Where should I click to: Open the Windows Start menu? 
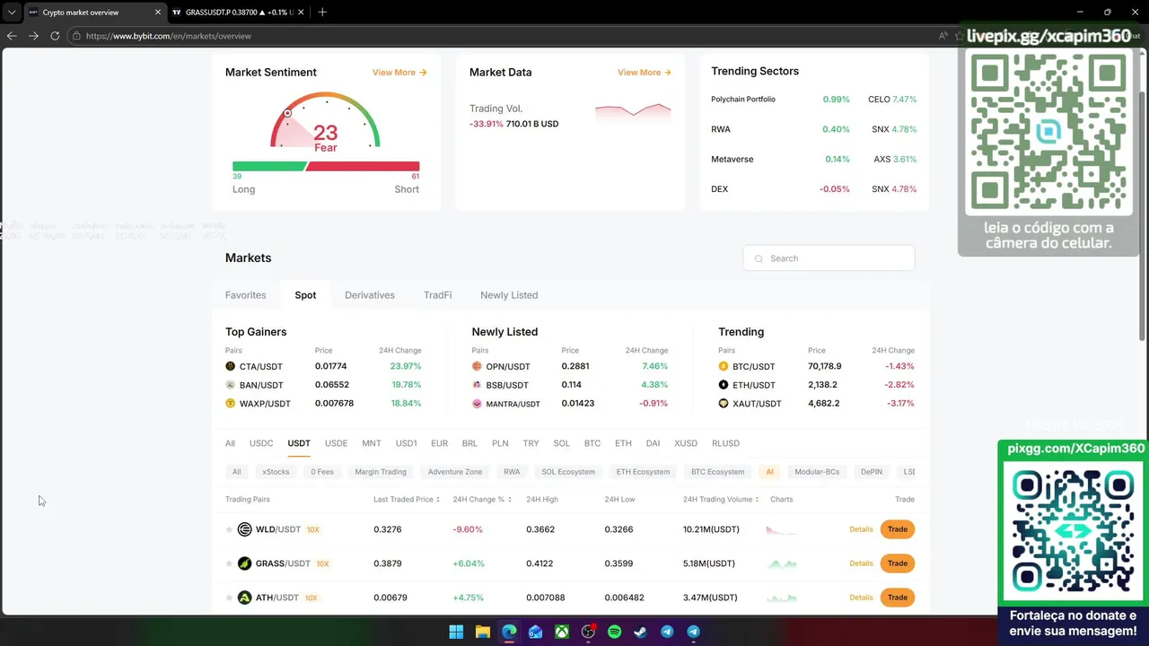(456, 632)
